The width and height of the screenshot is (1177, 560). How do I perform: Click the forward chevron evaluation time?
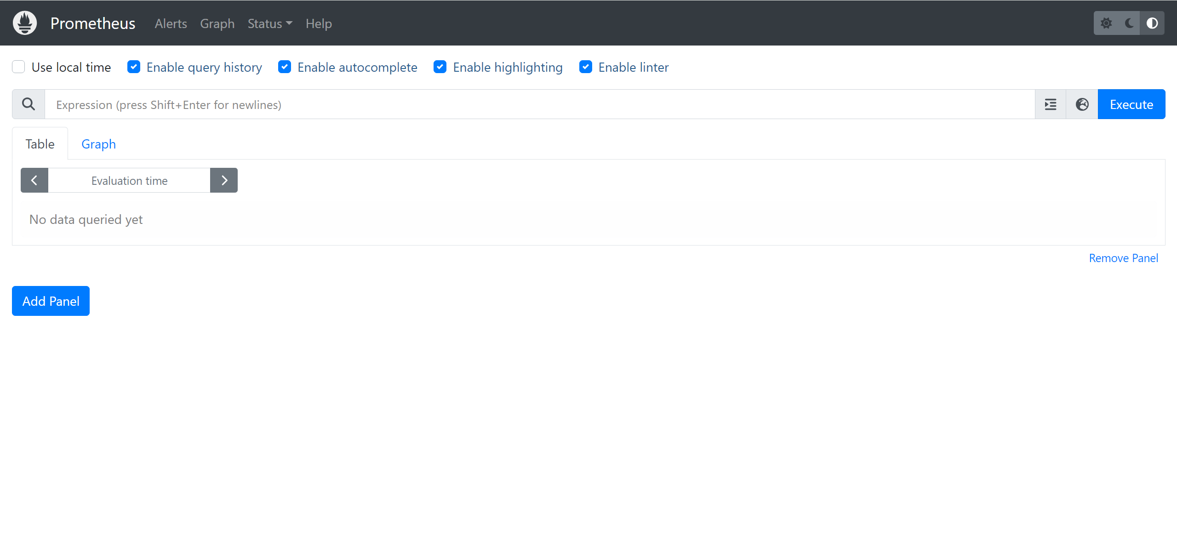coord(224,180)
